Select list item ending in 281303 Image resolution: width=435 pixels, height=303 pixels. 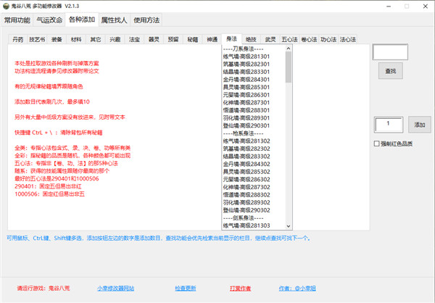254,225
